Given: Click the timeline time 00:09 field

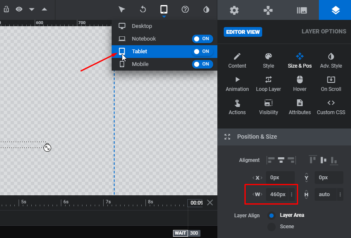Looking at the screenshot, I should [x=195, y=202].
